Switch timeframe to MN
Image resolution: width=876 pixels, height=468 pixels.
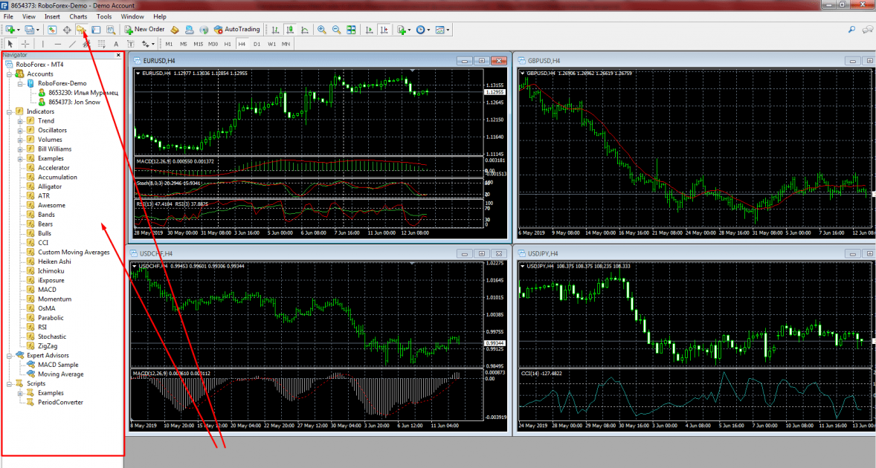point(286,44)
